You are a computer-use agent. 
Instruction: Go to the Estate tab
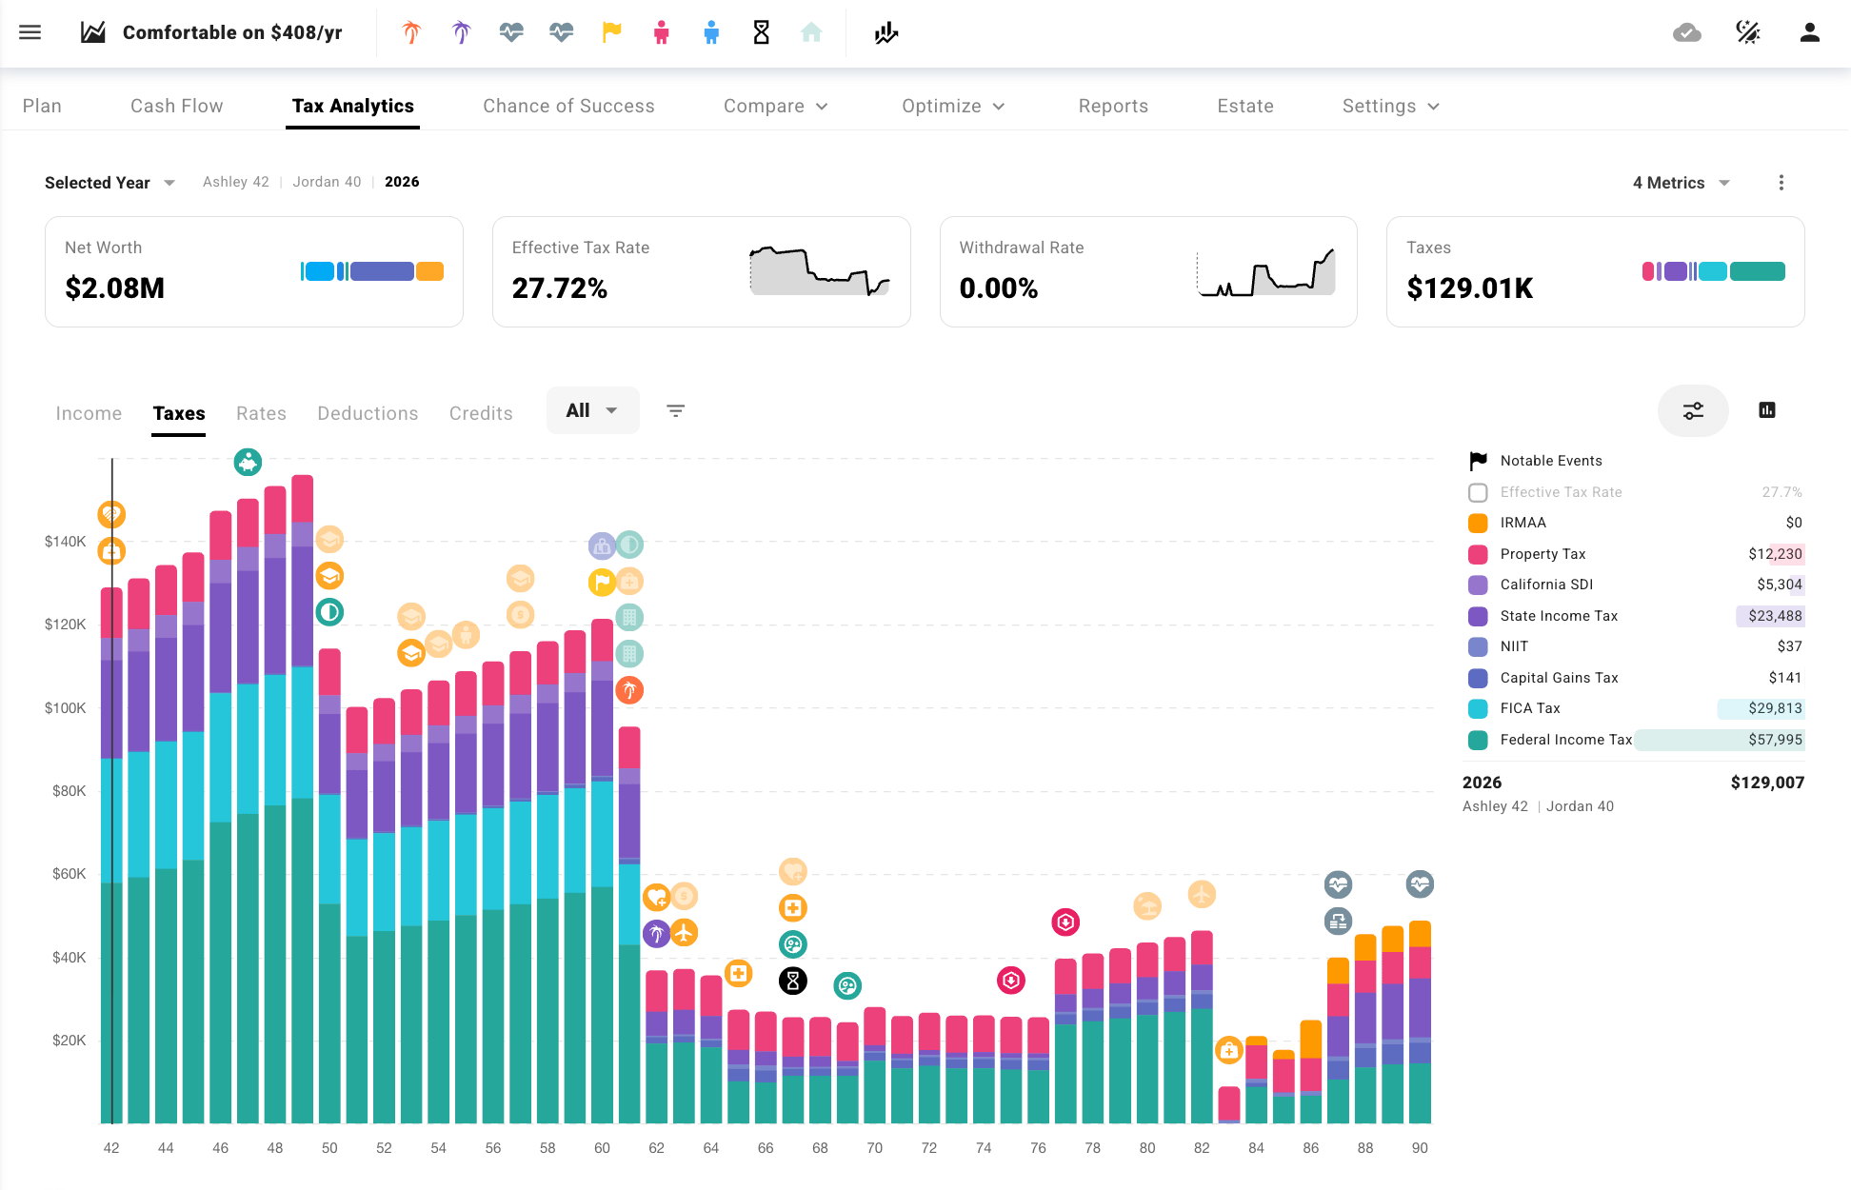tap(1245, 106)
